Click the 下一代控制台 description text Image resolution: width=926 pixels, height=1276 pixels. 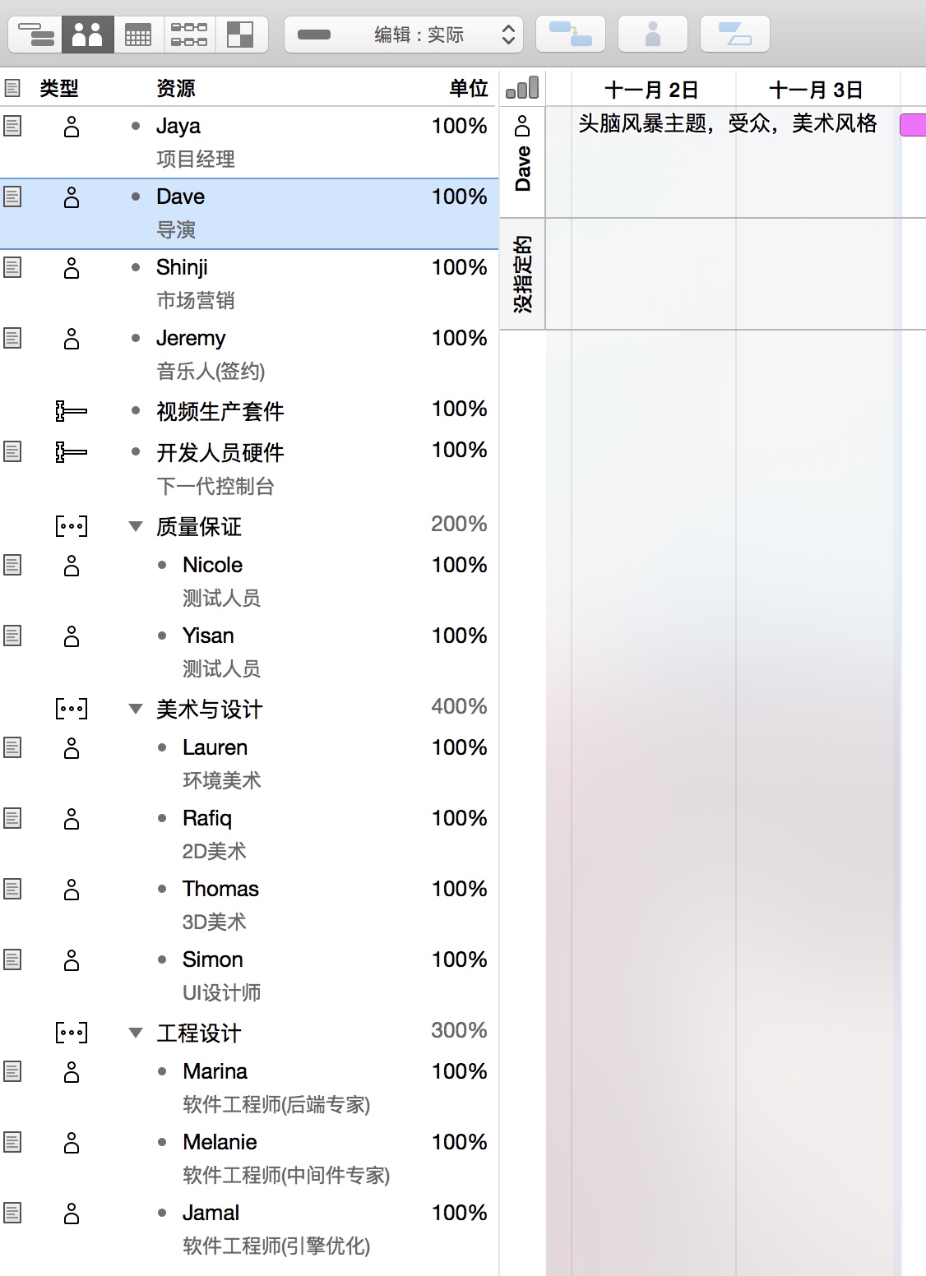click(215, 486)
